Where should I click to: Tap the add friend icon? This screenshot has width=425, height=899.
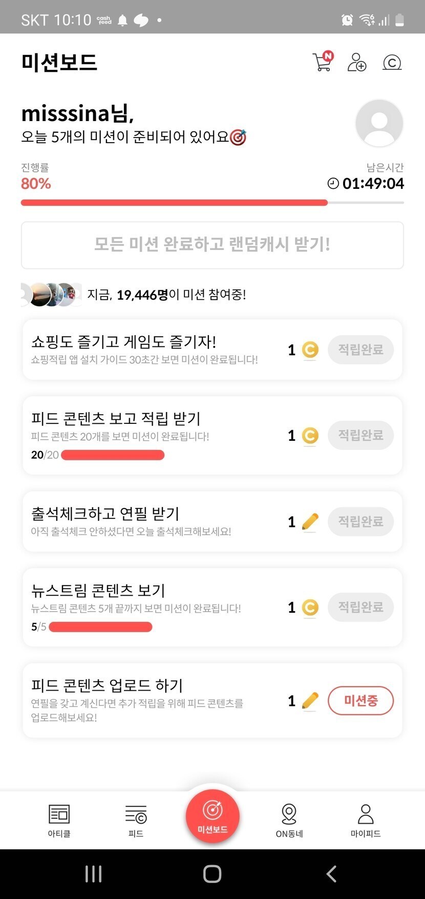click(356, 62)
